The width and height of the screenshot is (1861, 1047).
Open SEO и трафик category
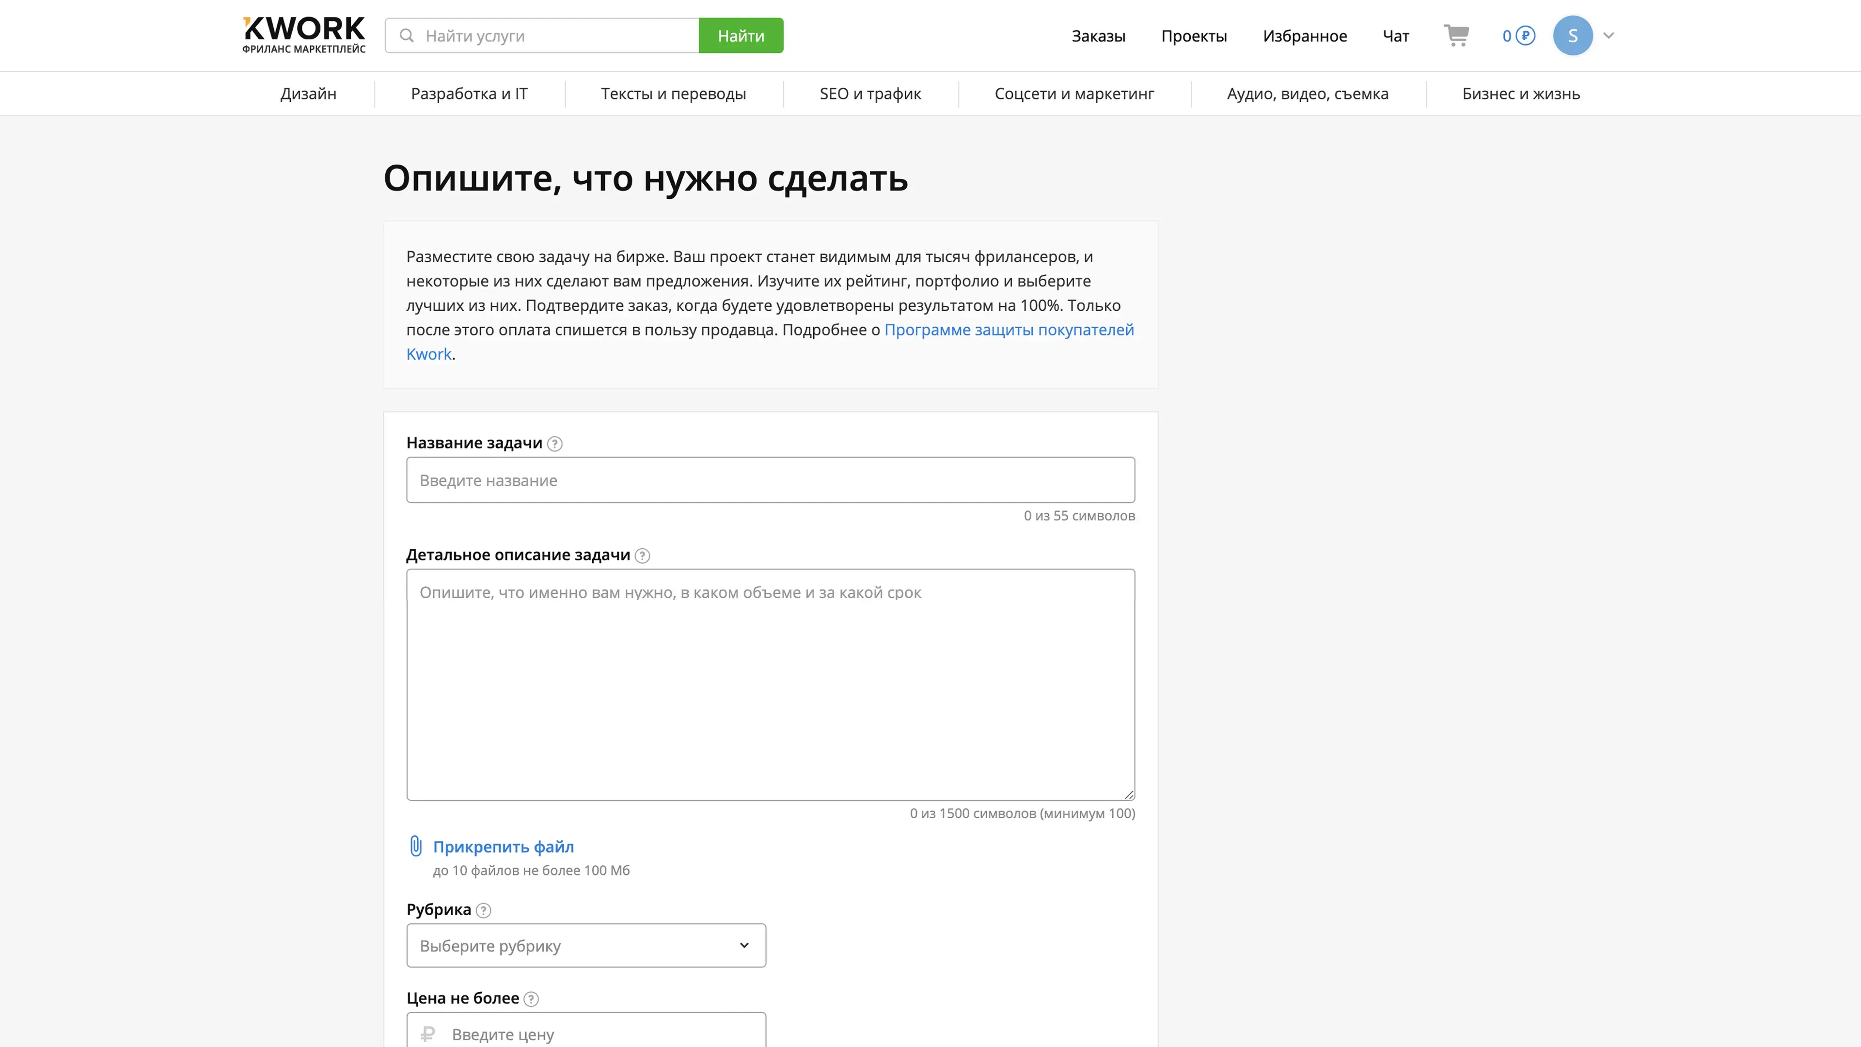[870, 94]
